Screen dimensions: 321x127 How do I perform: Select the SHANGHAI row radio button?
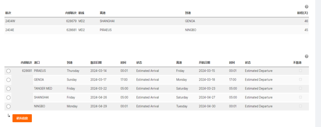point(8,98)
